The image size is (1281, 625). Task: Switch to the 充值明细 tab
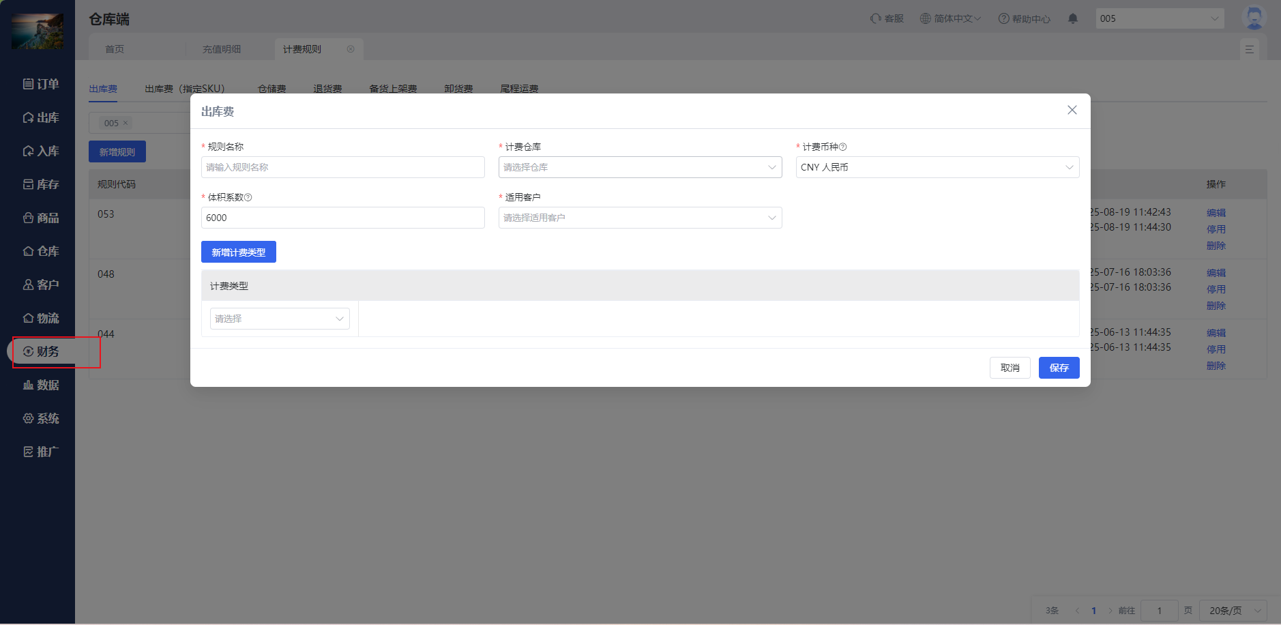tap(222, 49)
